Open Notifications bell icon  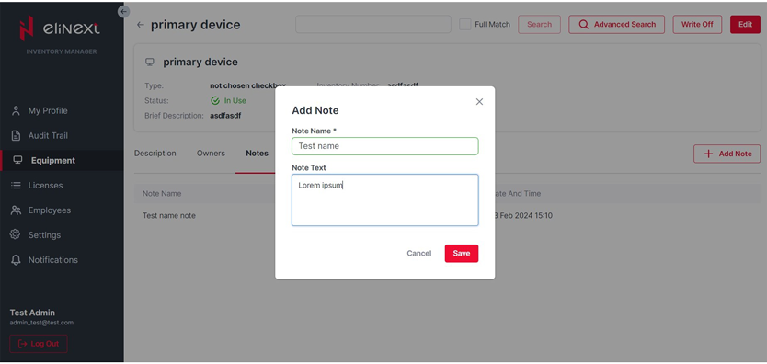click(x=16, y=260)
